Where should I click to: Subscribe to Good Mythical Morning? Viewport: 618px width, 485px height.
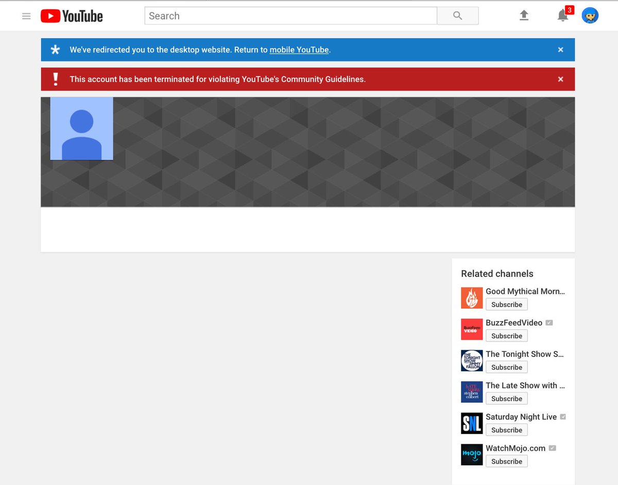click(507, 304)
